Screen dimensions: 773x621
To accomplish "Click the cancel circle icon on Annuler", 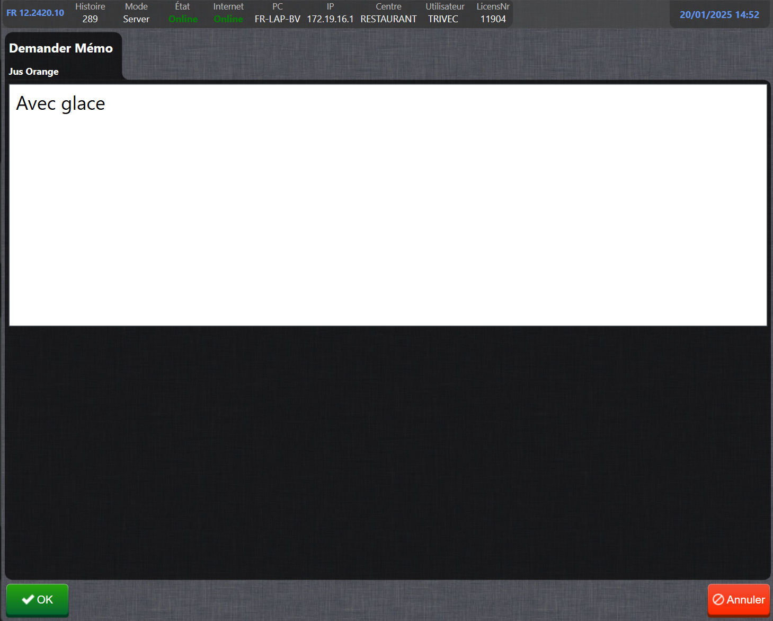I will (718, 600).
